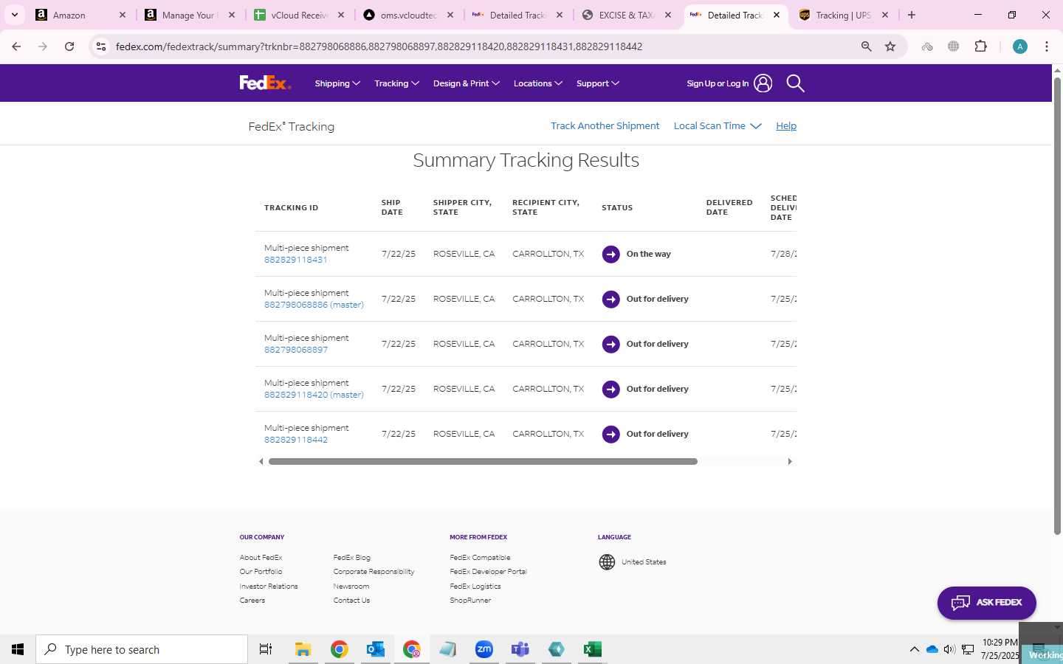
Task: Click the page vertical scrollbar
Action: [1057, 305]
